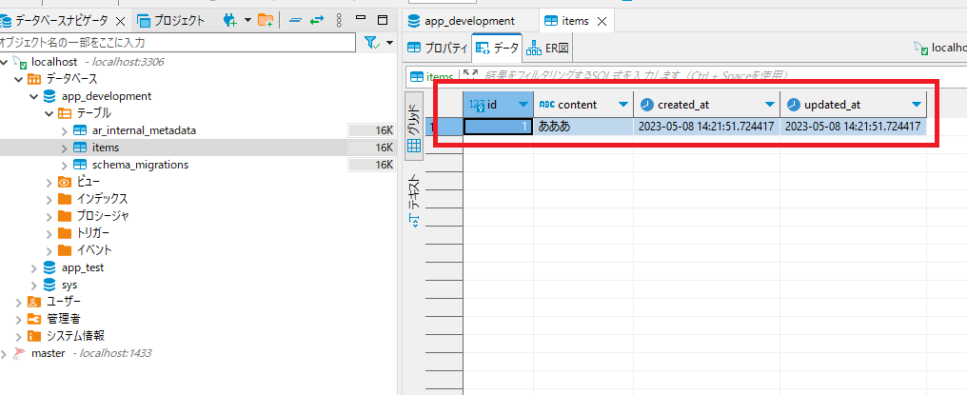Expand the sys database node
Screen dimensions: 967x395
coord(34,286)
